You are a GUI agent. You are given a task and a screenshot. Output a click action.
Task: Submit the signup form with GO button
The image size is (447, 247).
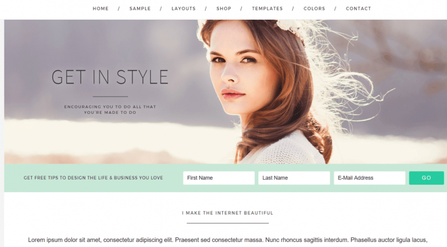click(x=427, y=178)
